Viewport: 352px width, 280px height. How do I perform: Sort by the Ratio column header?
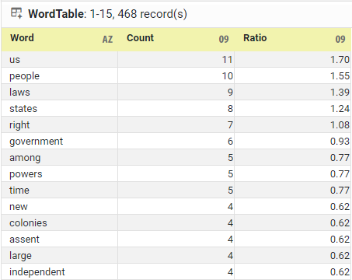[255, 38]
